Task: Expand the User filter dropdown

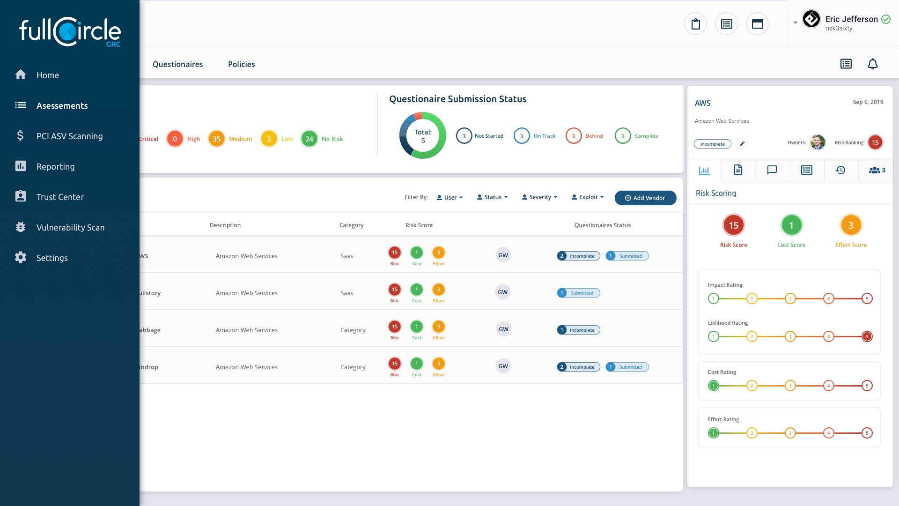Action: click(x=449, y=198)
